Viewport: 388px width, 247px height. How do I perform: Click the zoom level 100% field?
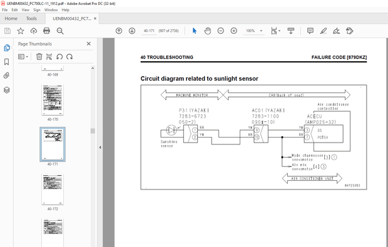250,31
